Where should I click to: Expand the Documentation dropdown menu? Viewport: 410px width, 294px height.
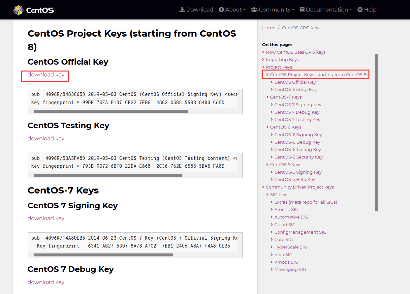pos(326,10)
